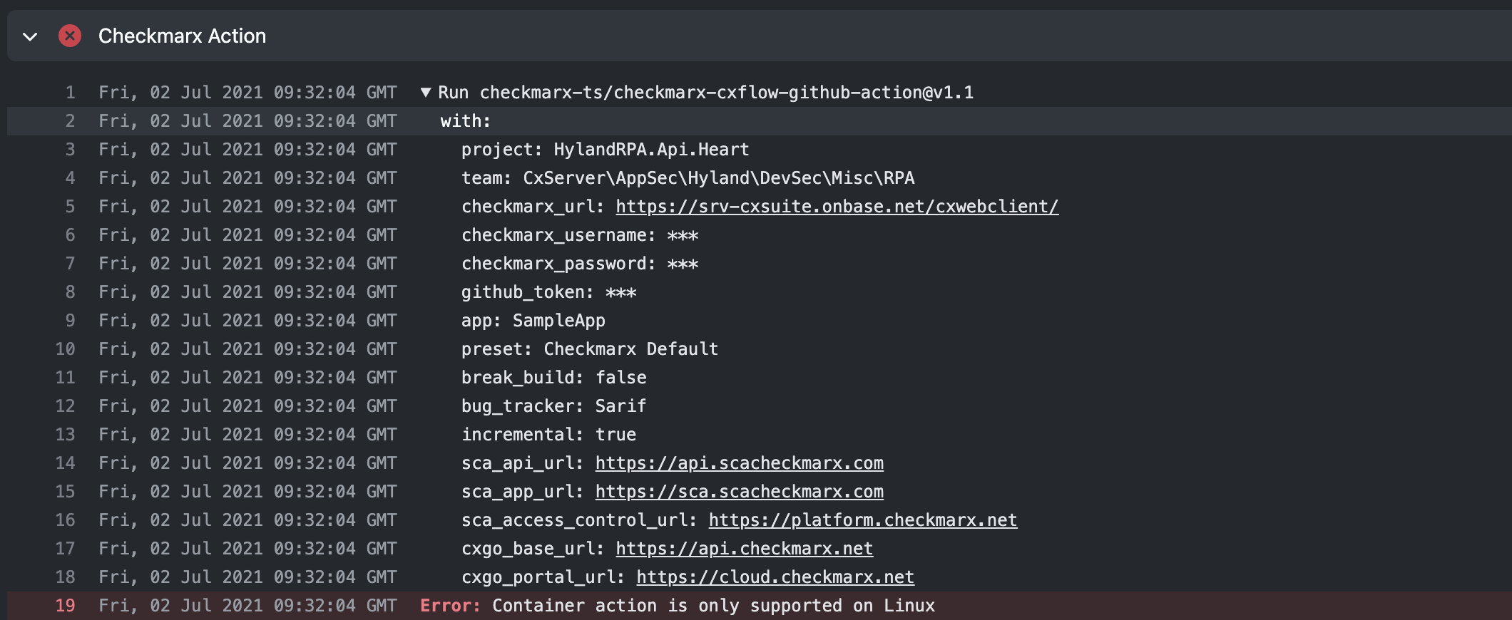1512x620 pixels.
Task: Open the sca_app_url link to sca.scacheckmarx.com
Action: tap(738, 491)
